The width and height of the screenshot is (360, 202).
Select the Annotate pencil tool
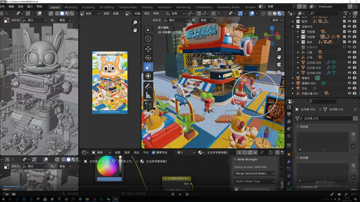point(148,86)
